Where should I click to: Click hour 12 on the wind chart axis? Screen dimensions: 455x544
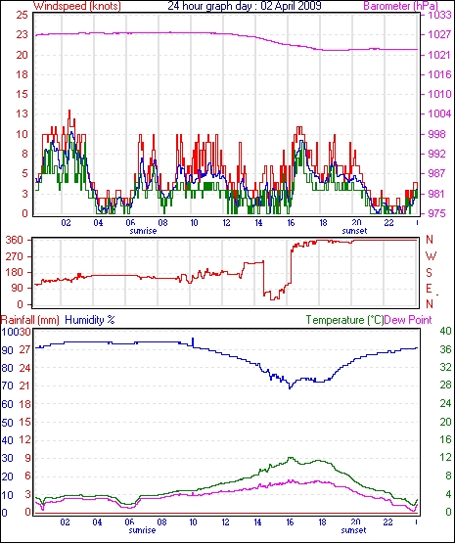pyautogui.click(x=226, y=222)
